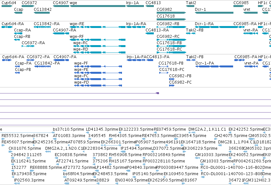Open the CG6985-PA protein

[239, 60]
